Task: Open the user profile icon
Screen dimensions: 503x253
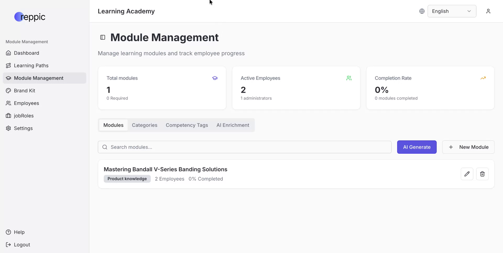Action: (x=488, y=11)
